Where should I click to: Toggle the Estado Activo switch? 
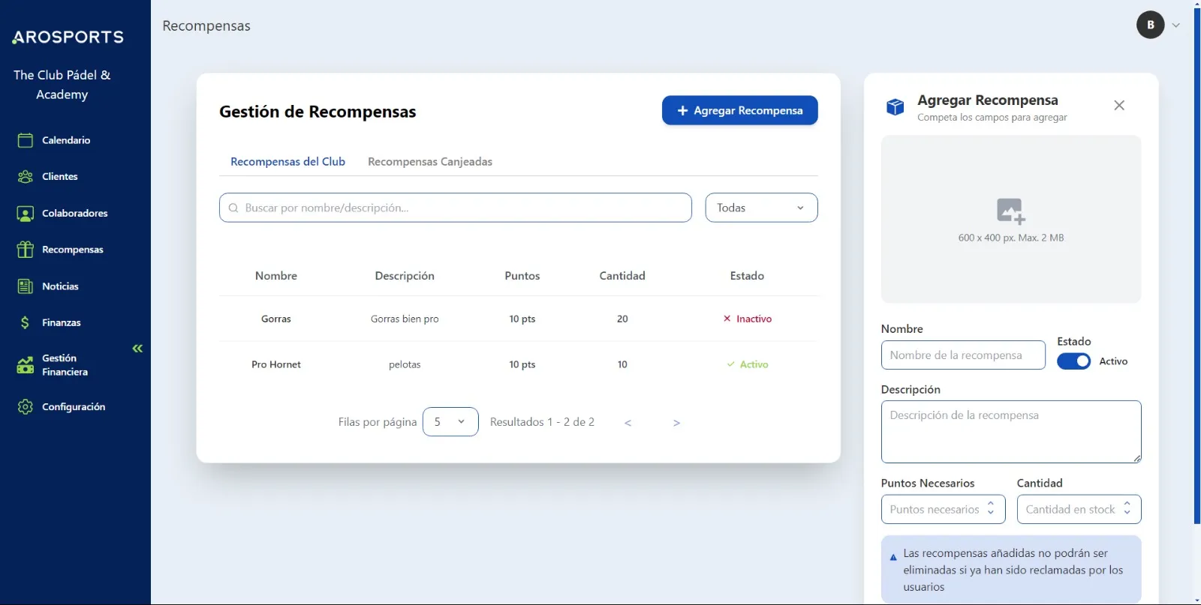tap(1073, 361)
